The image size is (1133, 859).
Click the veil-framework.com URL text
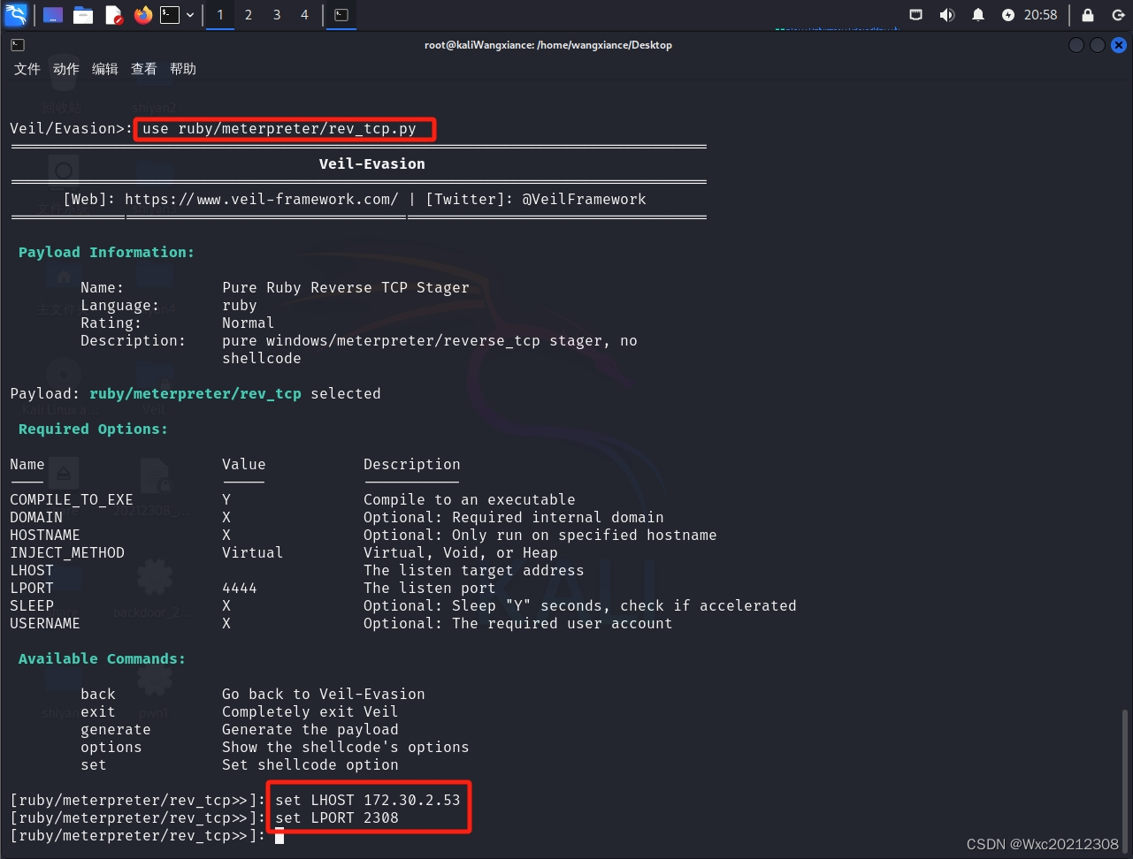coord(261,200)
